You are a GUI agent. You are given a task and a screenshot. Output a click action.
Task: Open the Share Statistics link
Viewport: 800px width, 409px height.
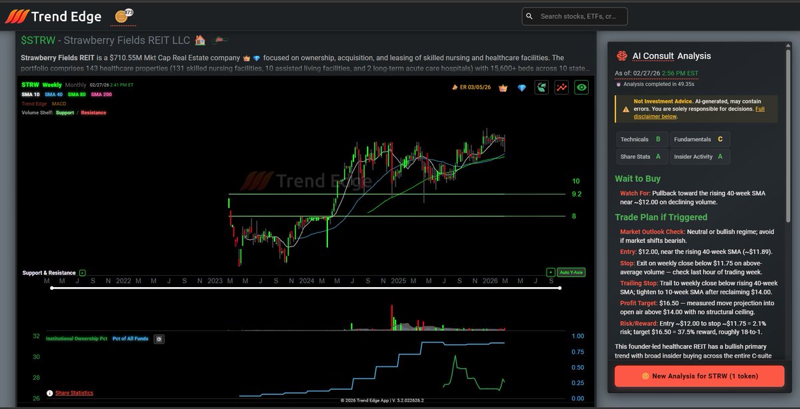coord(74,393)
